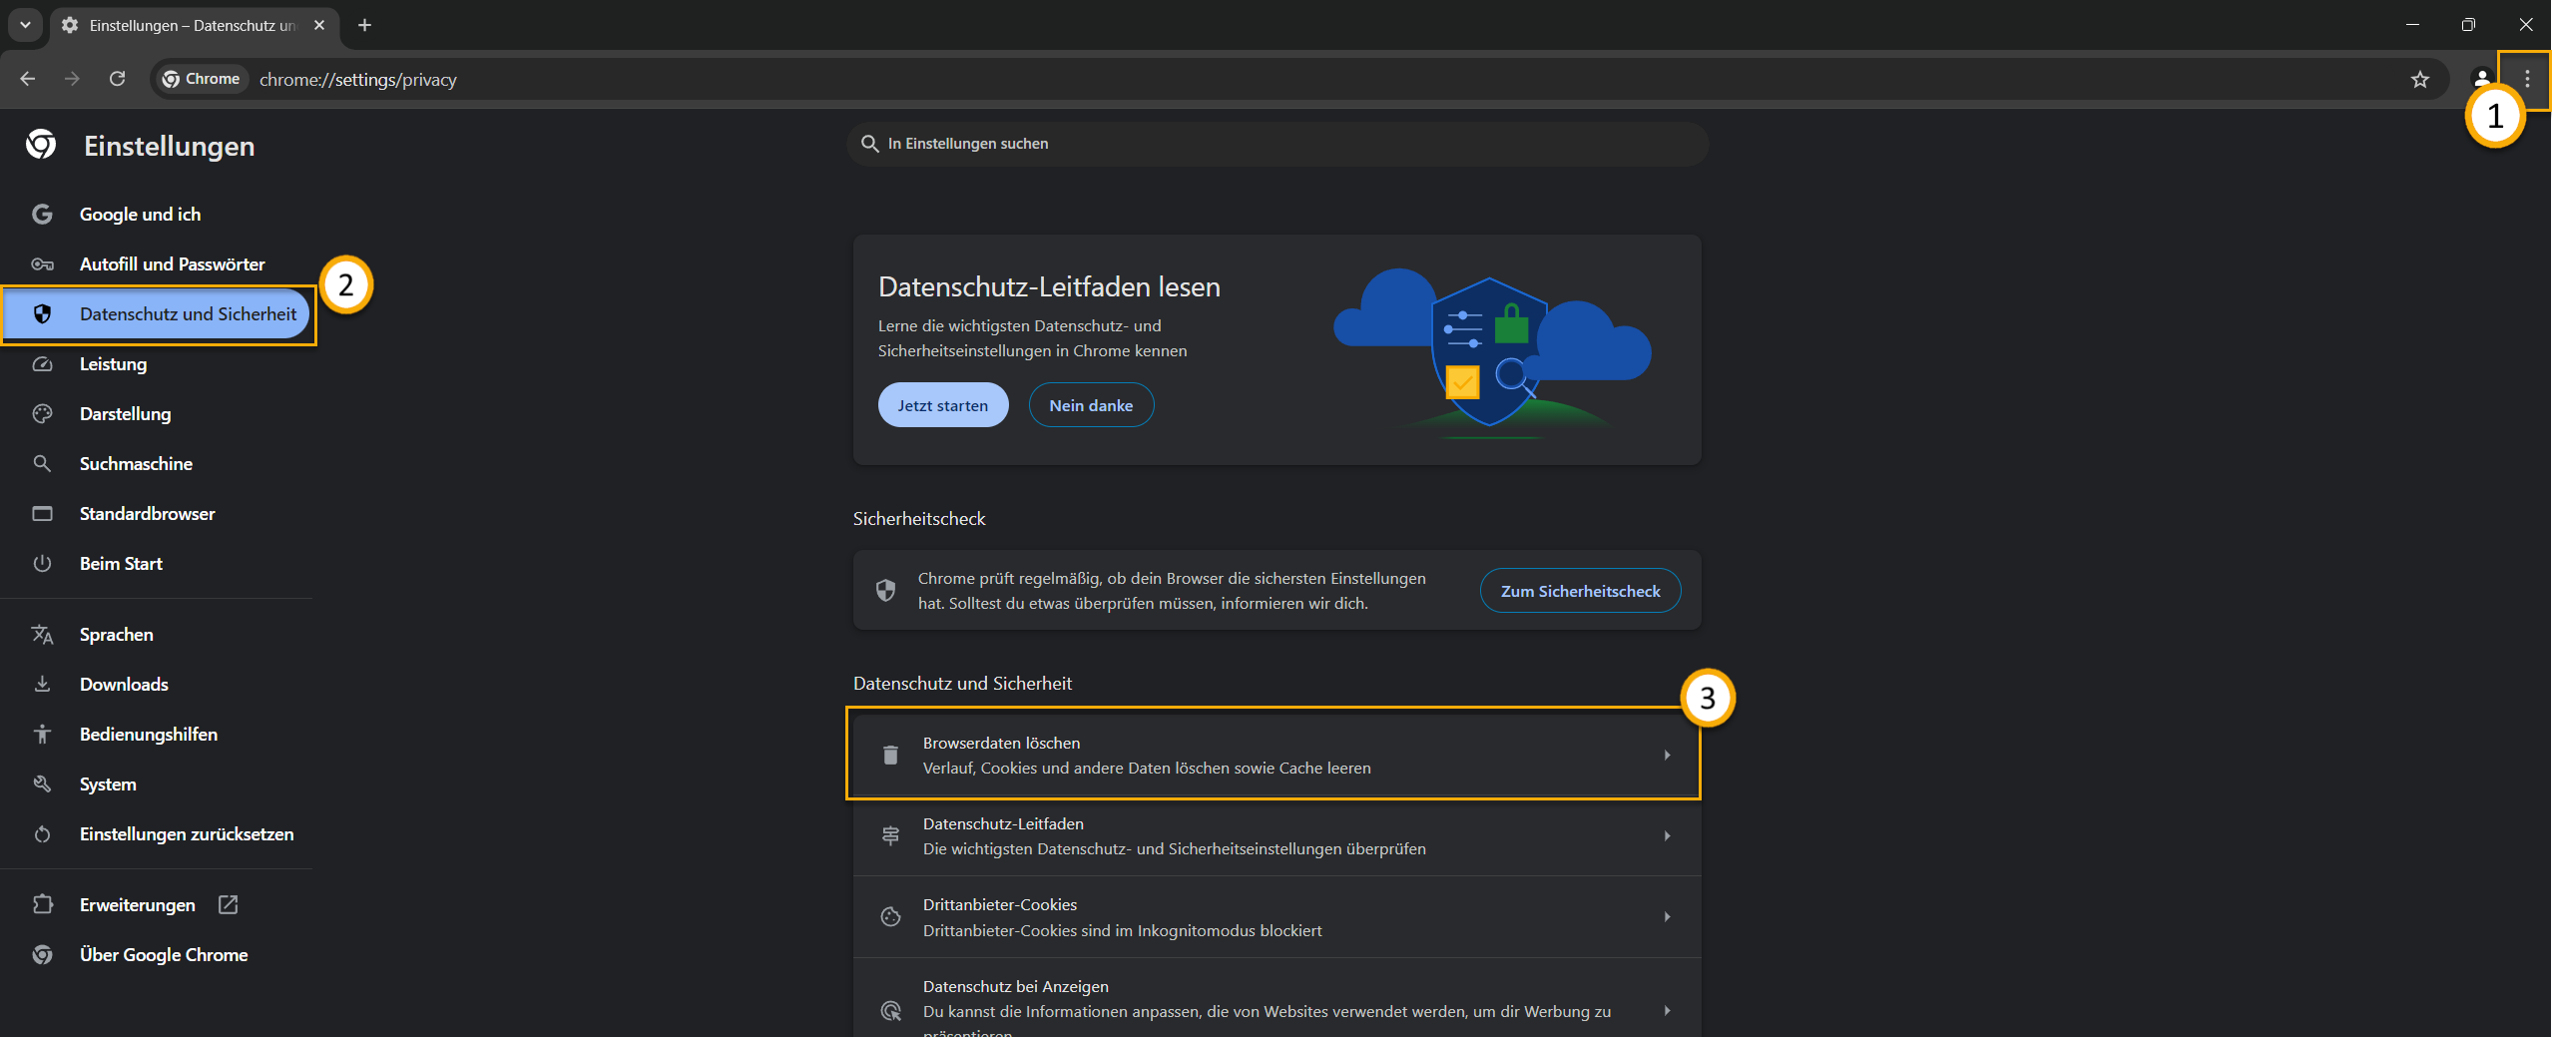The width and height of the screenshot is (2552, 1037).
Task: Select the System wrench icon
Action: pos(44,783)
